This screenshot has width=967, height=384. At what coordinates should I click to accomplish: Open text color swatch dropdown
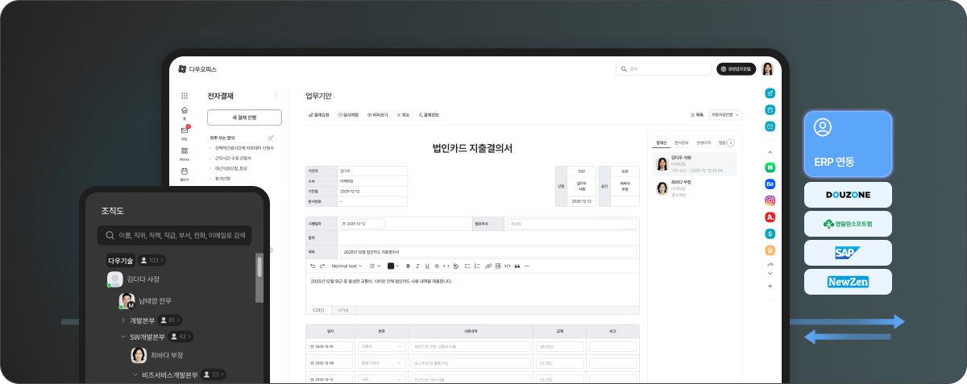pyautogui.click(x=393, y=266)
